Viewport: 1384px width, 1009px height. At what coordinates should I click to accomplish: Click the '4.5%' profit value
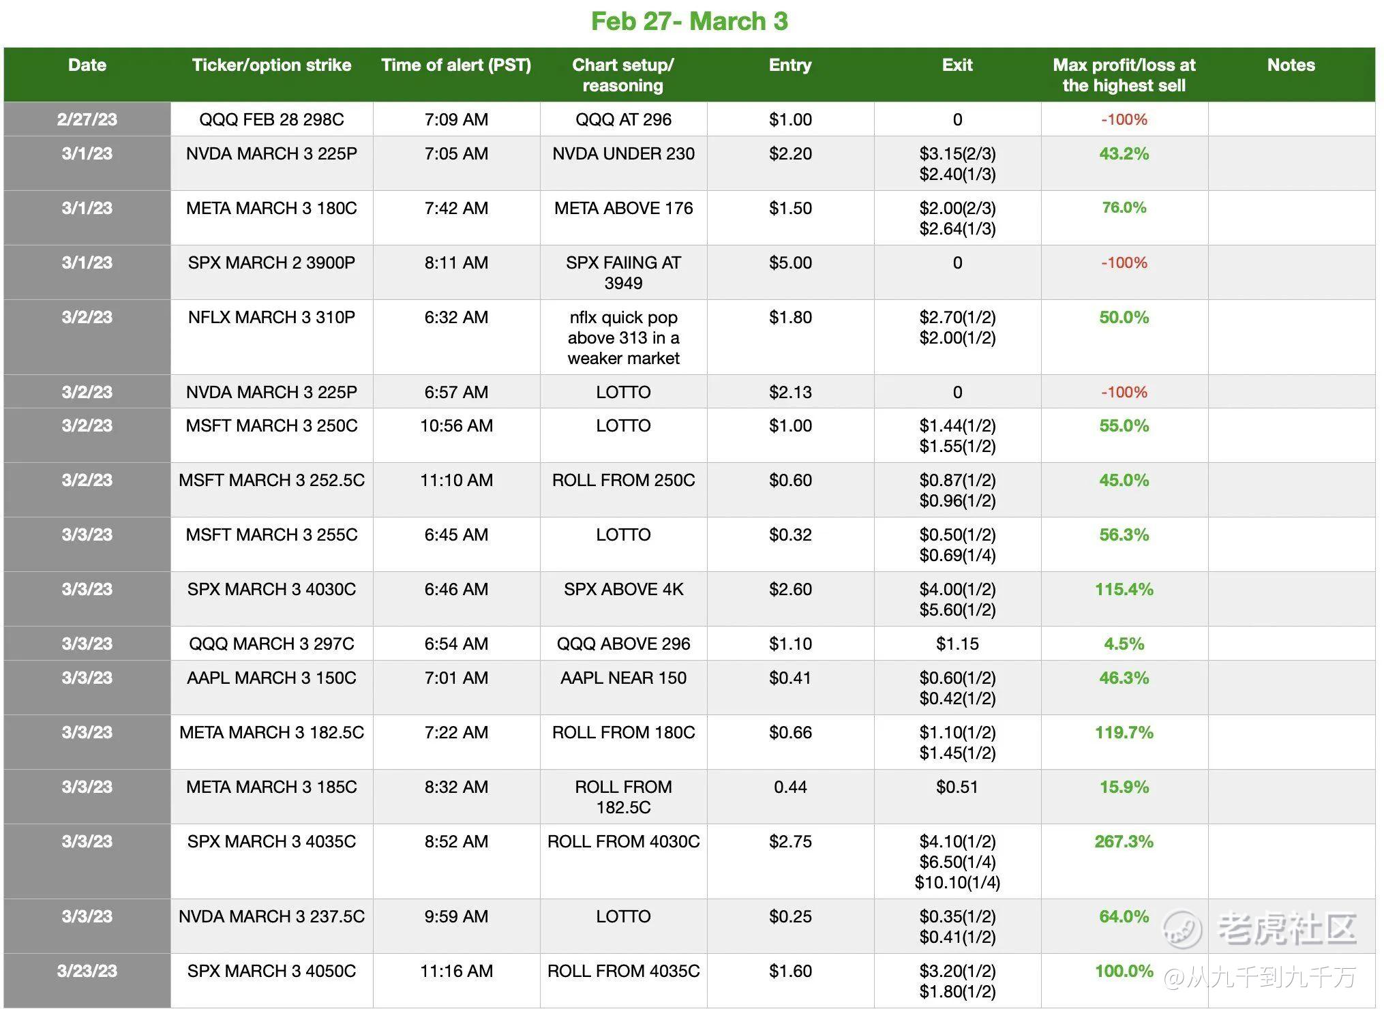[x=1124, y=644]
